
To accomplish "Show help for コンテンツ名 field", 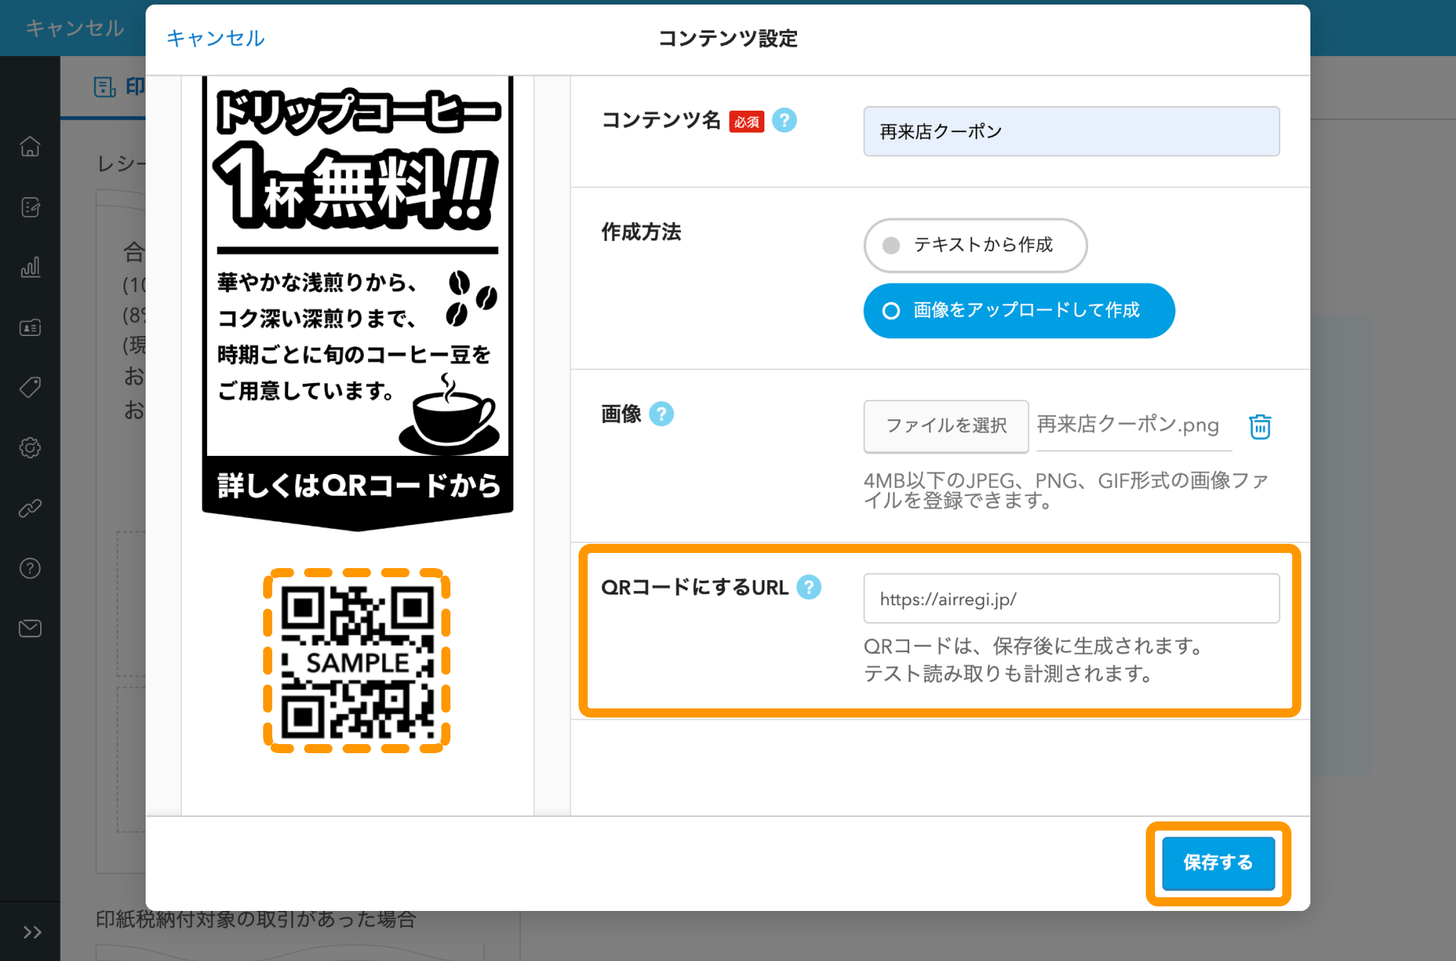I will click(784, 121).
